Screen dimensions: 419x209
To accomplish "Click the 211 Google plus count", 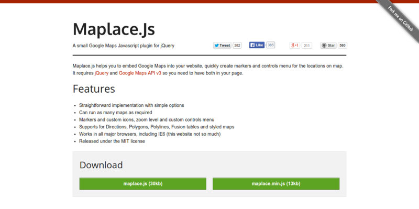I will (307, 46).
